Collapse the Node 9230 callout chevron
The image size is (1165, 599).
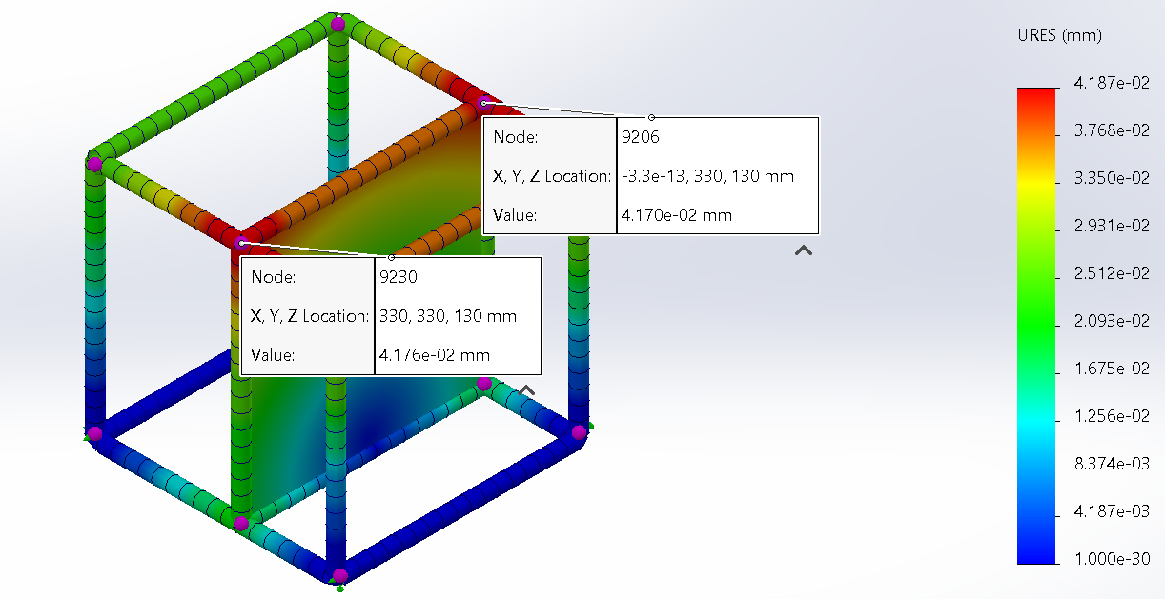pos(525,390)
